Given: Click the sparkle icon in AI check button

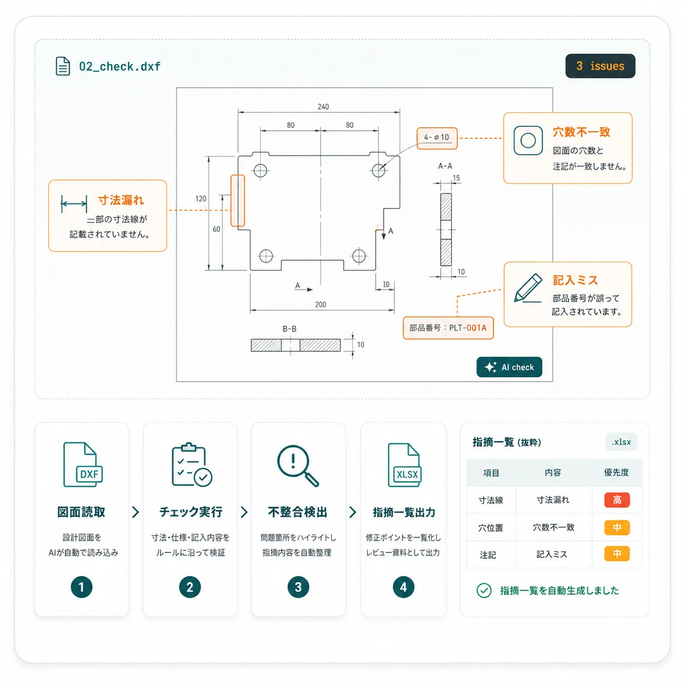Looking at the screenshot, I should (x=490, y=367).
